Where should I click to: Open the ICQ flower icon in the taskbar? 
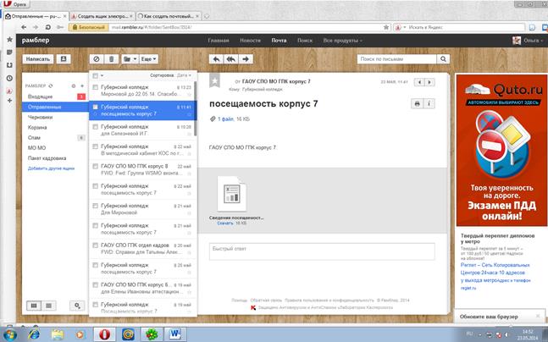(x=152, y=334)
